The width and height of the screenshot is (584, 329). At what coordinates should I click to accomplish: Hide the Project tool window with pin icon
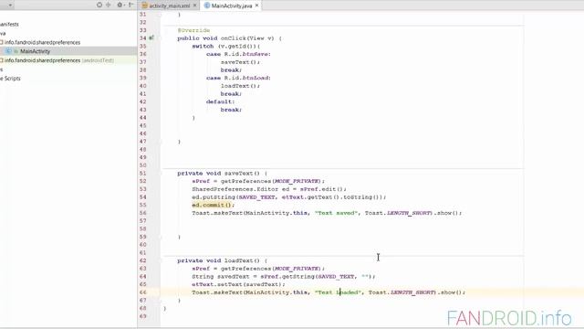(130, 5)
